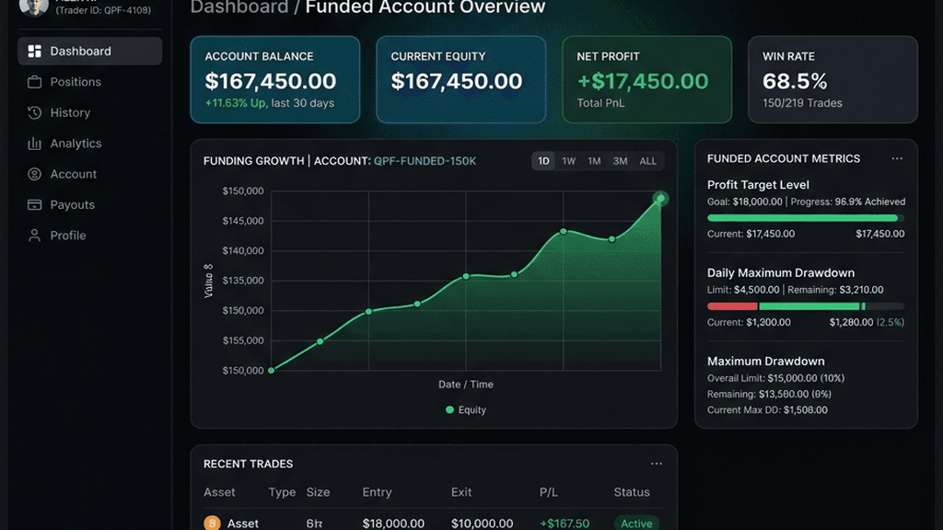Image resolution: width=943 pixels, height=530 pixels.
Task: Open Payouts with the card icon
Action: point(34,204)
